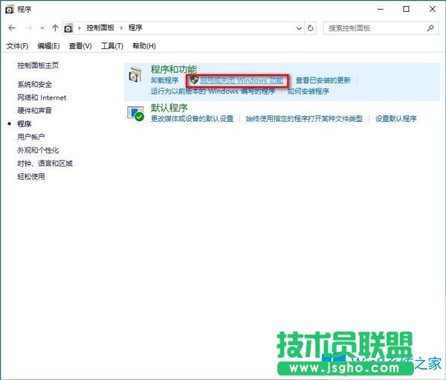Refresh the Control Panel page
The width and height of the screenshot is (446, 380).
coord(310,28)
